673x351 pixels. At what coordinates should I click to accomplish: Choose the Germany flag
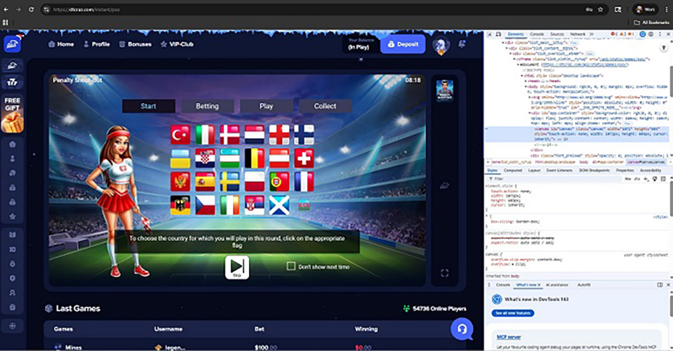click(x=180, y=205)
